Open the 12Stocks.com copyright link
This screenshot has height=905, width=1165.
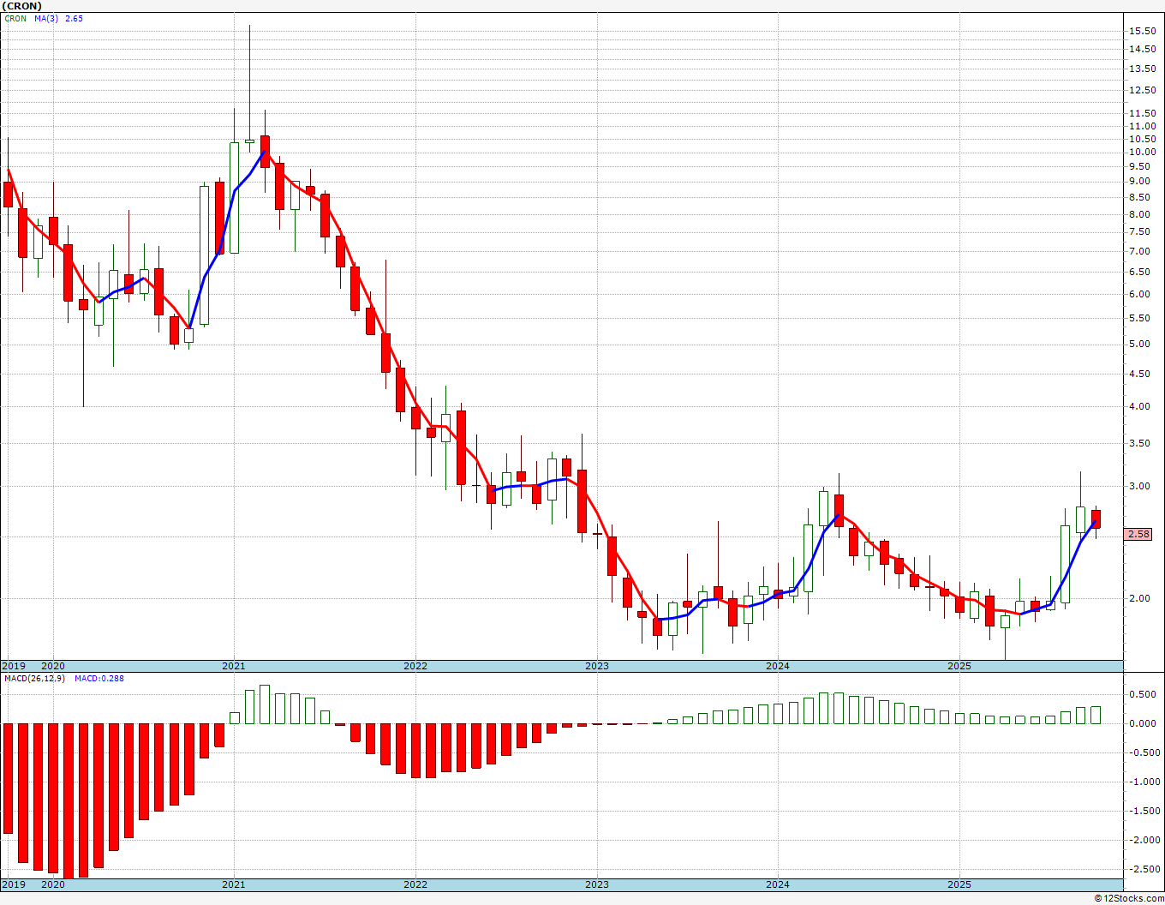tap(1129, 898)
